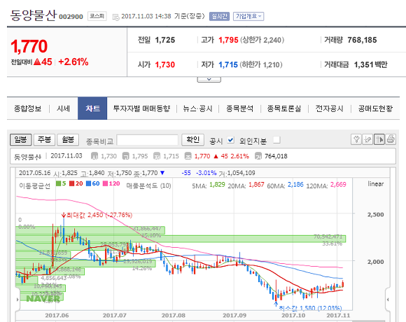Click the 2,500 price axis label

[375, 215]
